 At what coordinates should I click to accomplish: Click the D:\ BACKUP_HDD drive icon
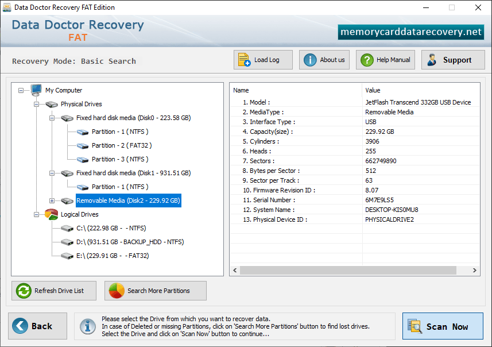tap(67, 242)
